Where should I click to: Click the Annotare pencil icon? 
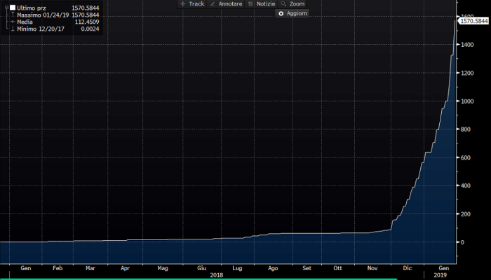click(x=213, y=4)
